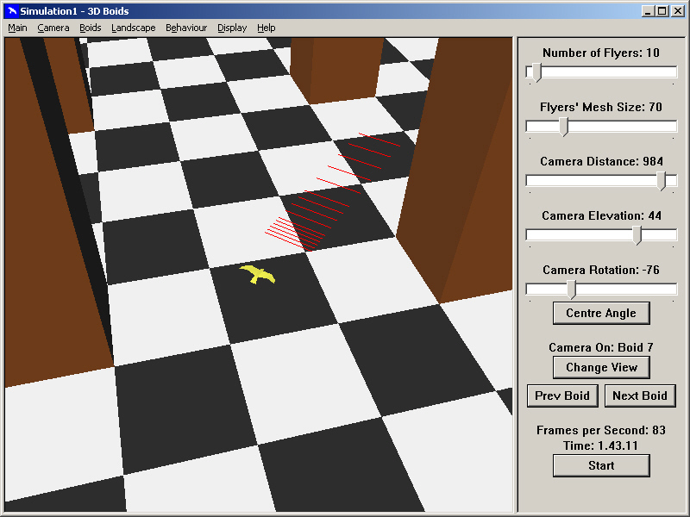The image size is (690, 517).
Task: Click the 'Camera Elevation: 44' label
Action: pyautogui.click(x=601, y=215)
